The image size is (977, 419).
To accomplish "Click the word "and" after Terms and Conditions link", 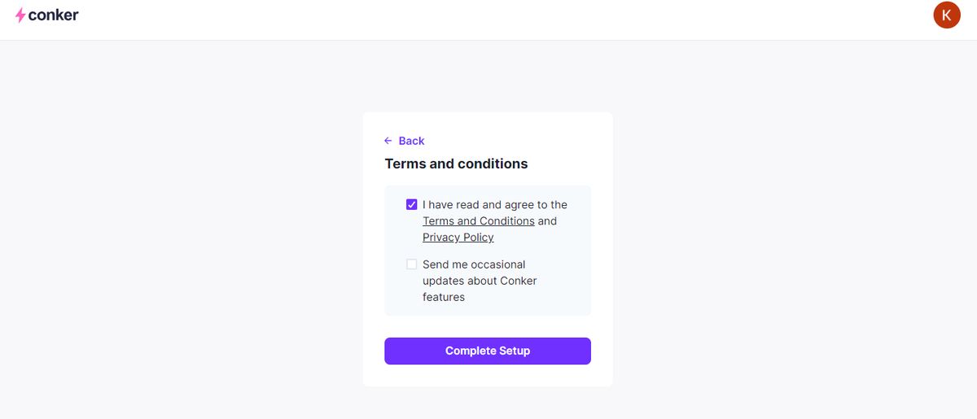I will pos(547,221).
